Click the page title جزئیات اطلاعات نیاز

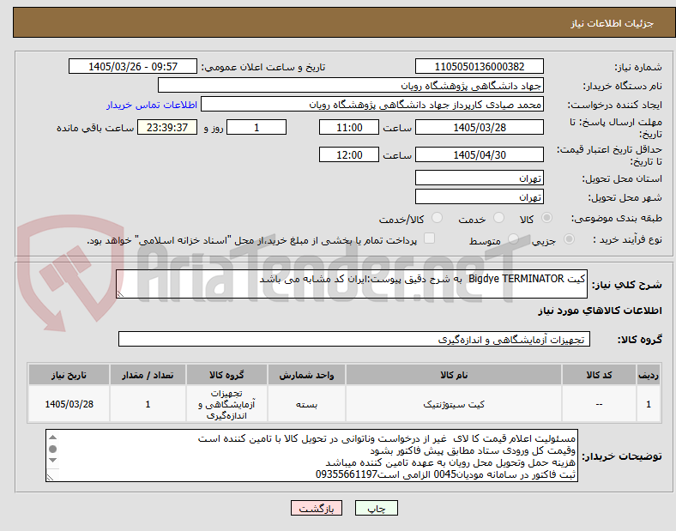coord(613,23)
